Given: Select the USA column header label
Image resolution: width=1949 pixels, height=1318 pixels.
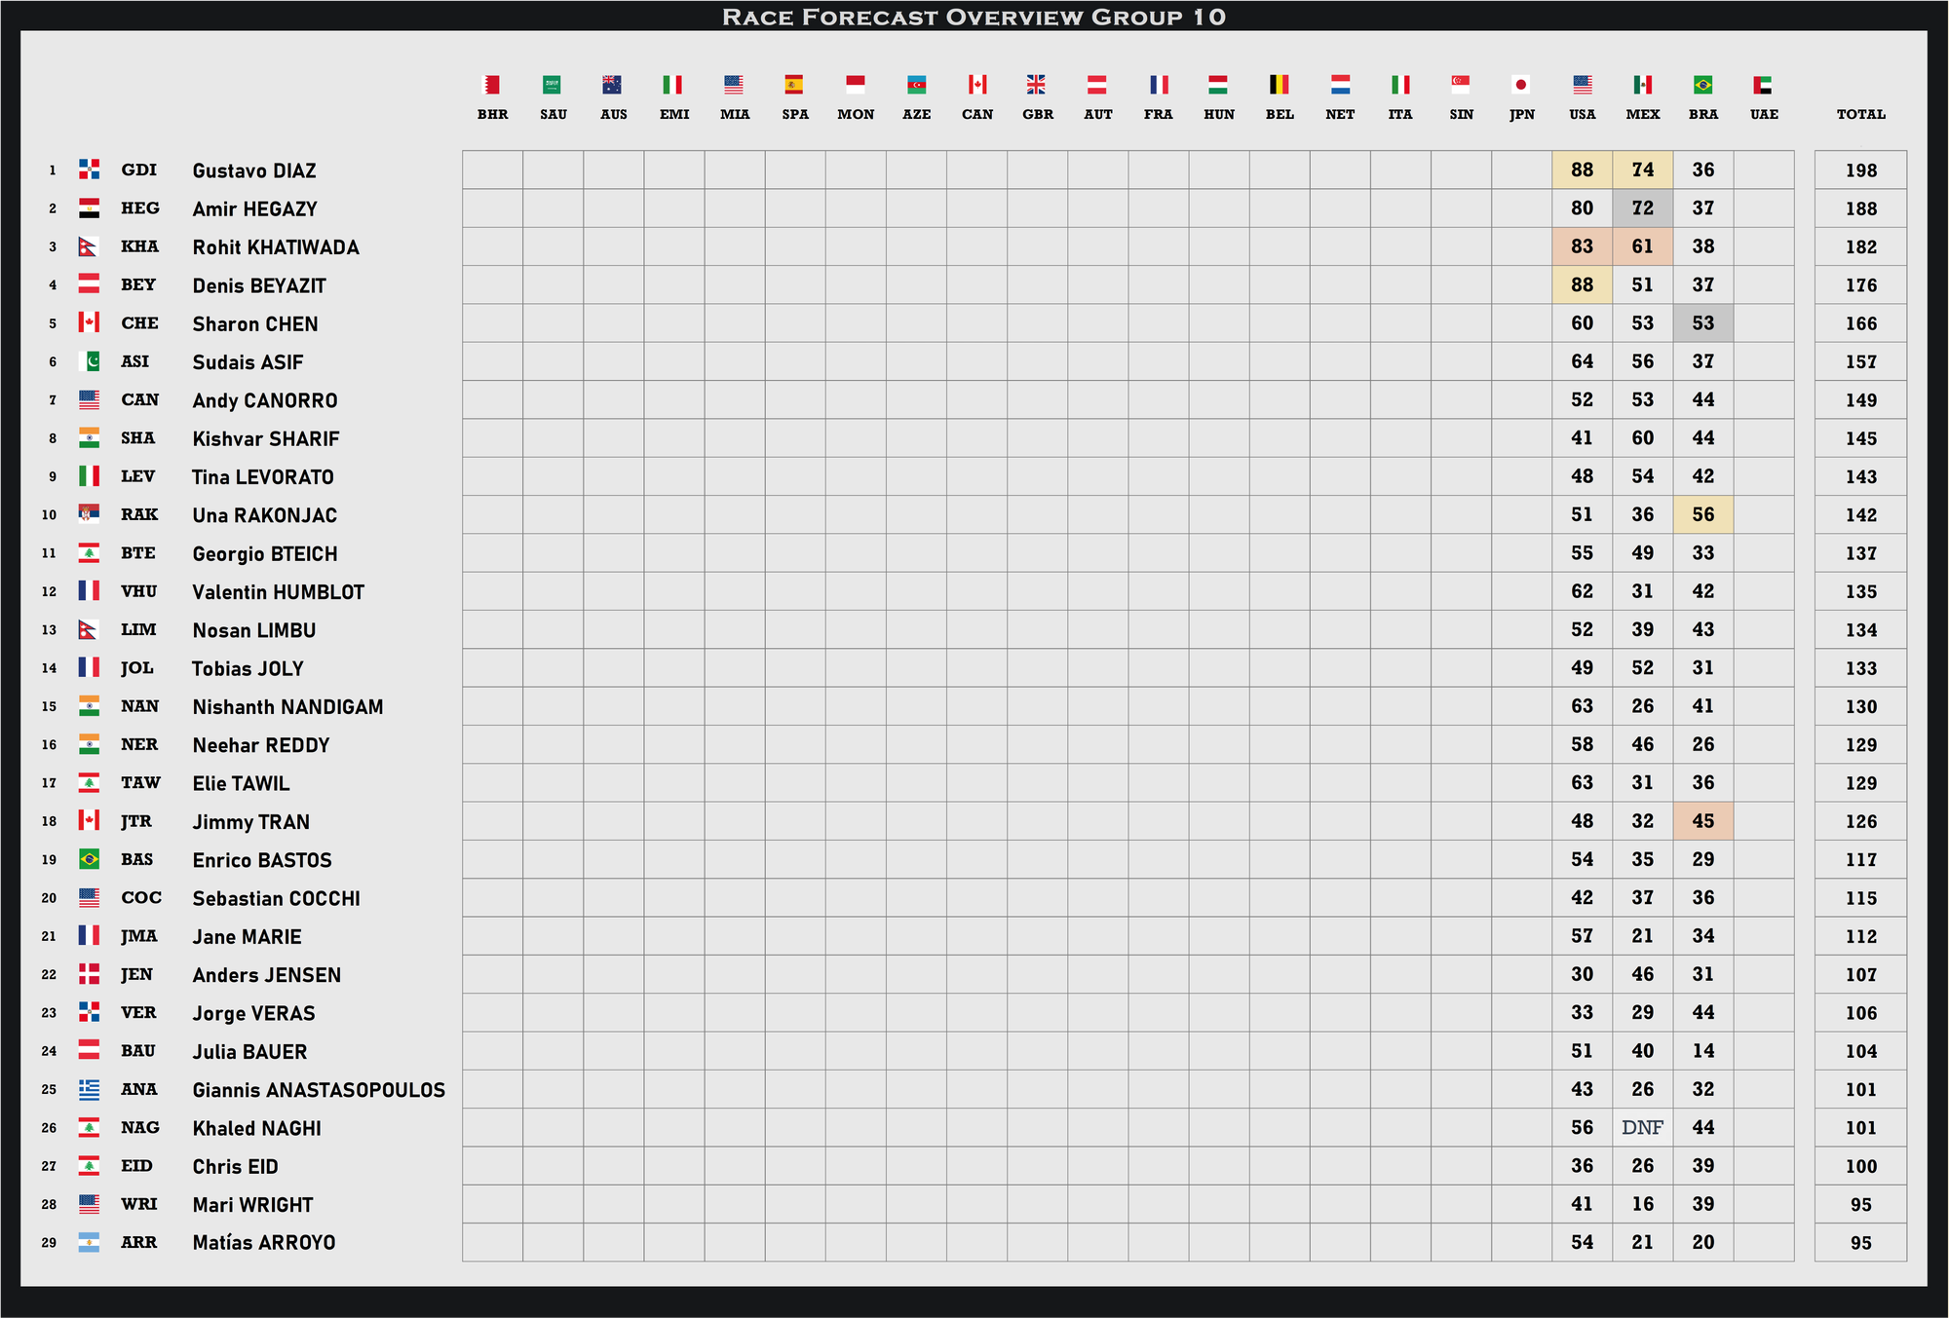Looking at the screenshot, I should coord(1582,114).
